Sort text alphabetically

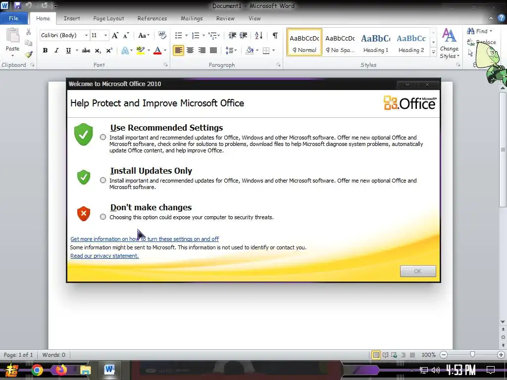(x=258, y=35)
